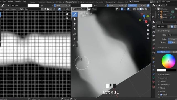This screenshot has width=177, height=100.
Task: Switch to wireframe viewport shading
Action: pos(138,9)
